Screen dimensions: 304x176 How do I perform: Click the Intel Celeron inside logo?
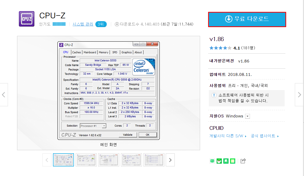[x=144, y=67]
